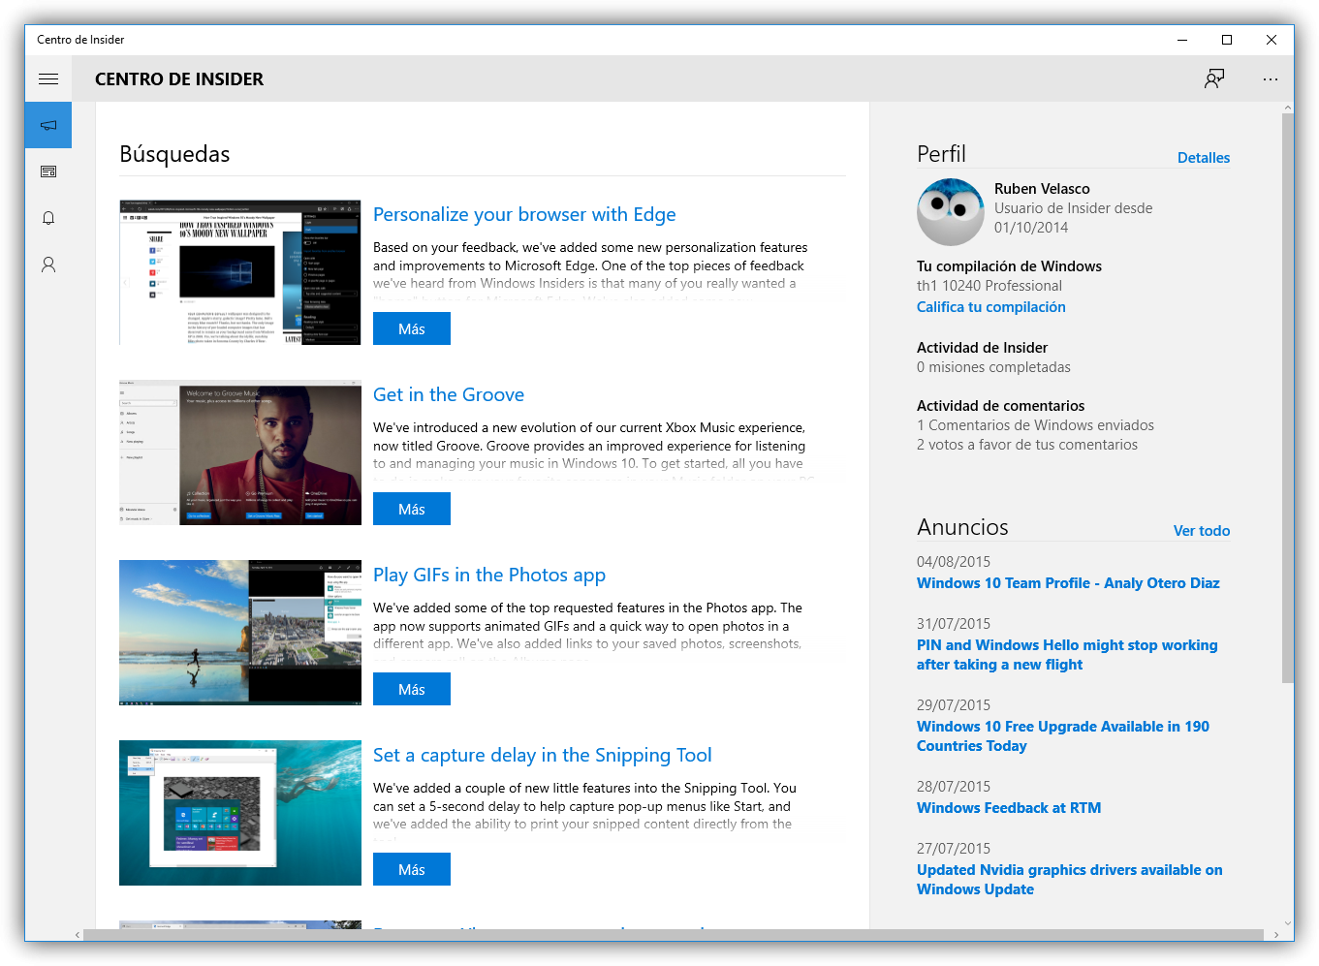Click Más button under Groove article
The width and height of the screenshot is (1319, 966).
(412, 510)
